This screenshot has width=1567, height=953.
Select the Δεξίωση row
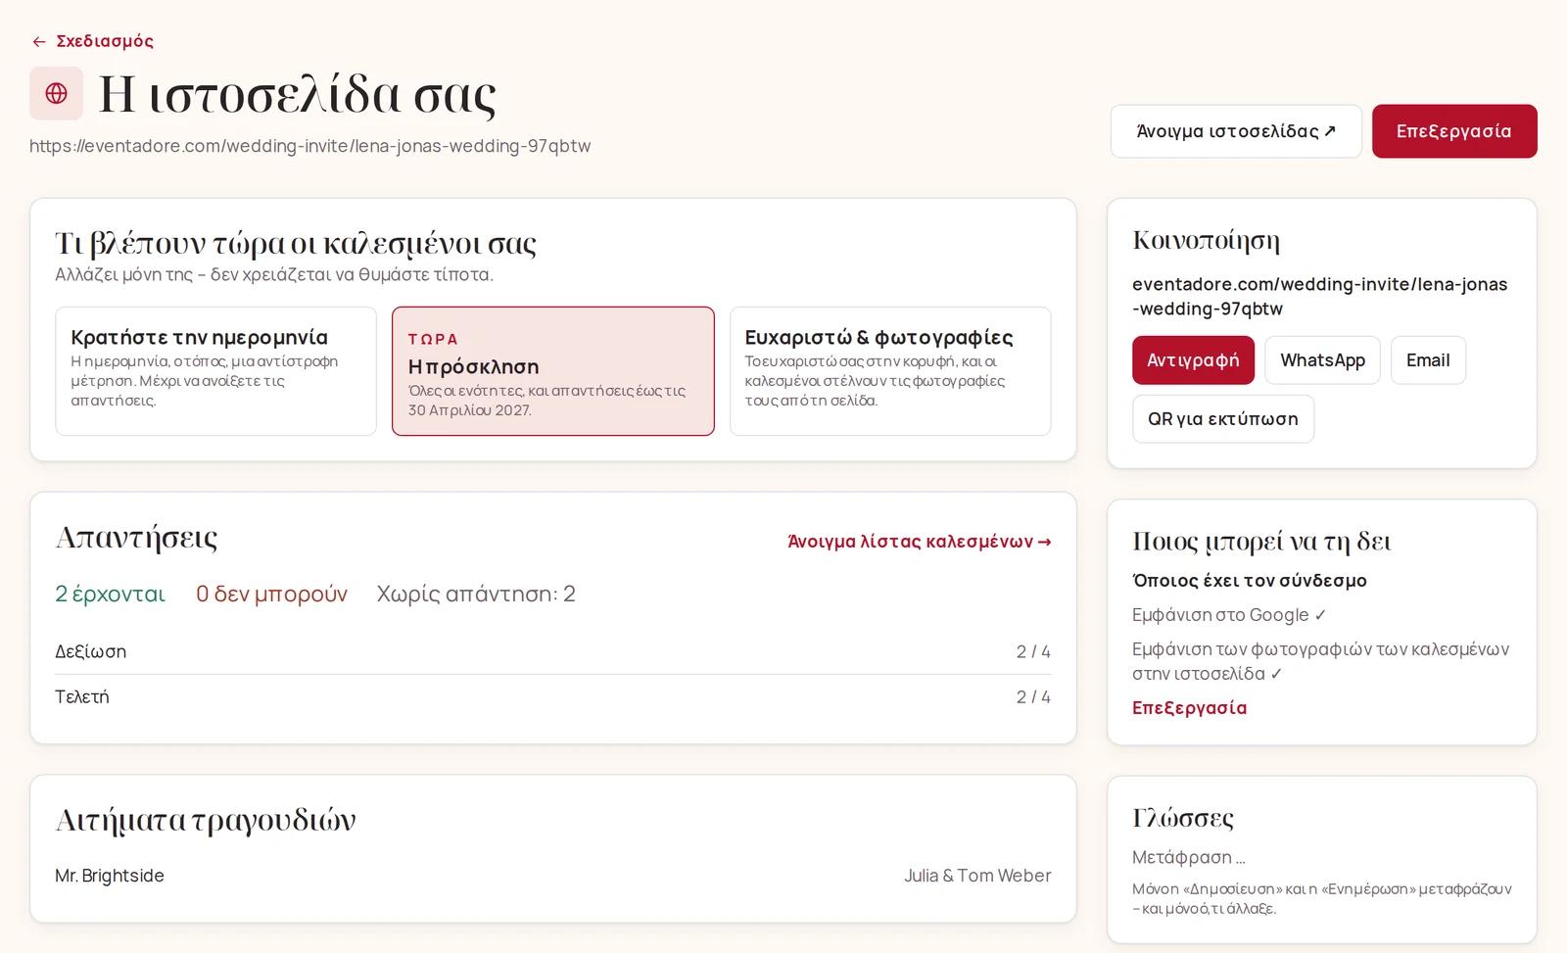pos(553,651)
